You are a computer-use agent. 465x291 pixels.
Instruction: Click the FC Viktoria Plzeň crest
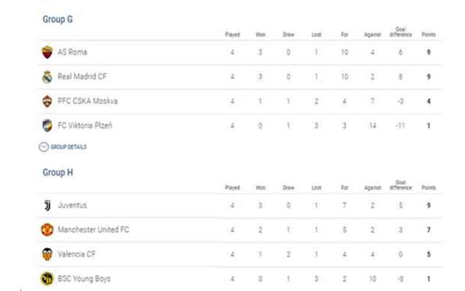coord(47,126)
